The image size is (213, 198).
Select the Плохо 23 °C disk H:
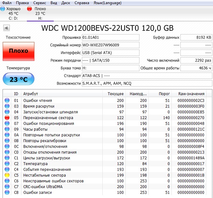40,13
